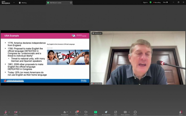The width and height of the screenshot is (186, 116).
Task: Open the More options menu
Action: pyautogui.click(x=135, y=112)
